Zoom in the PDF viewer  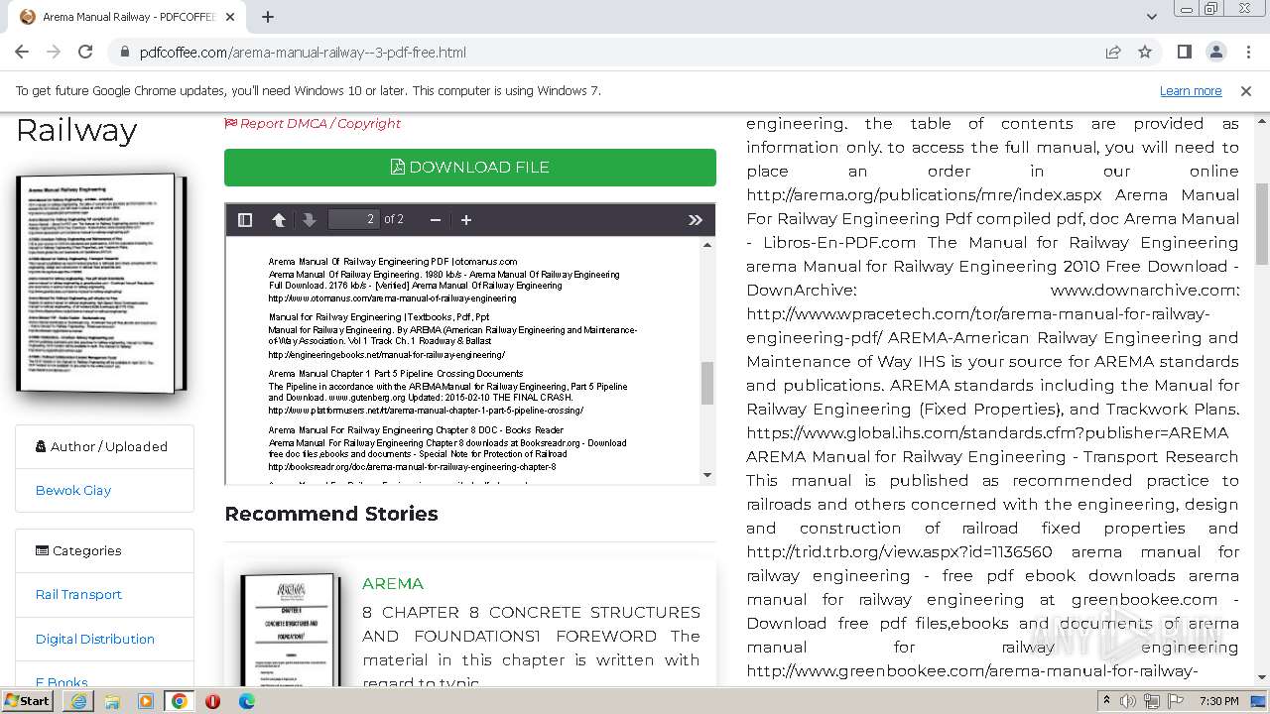466,219
